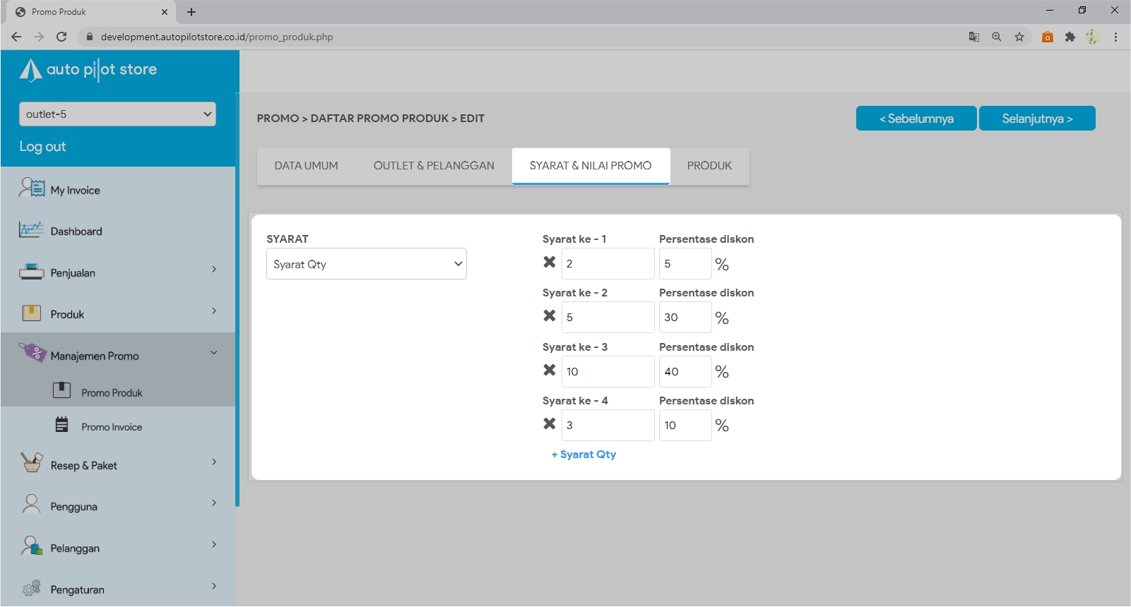The width and height of the screenshot is (1131, 607).
Task: Open the browser extensions puzzle icon
Action: click(1070, 37)
